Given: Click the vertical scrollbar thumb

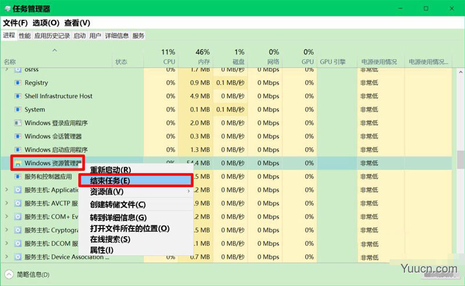Looking at the screenshot, I should pos(460,159).
